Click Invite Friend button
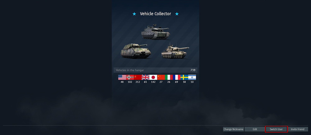Viewport: 311px width, 135px height. [x=298, y=129]
